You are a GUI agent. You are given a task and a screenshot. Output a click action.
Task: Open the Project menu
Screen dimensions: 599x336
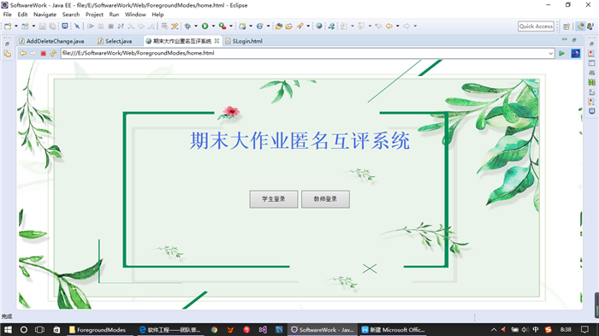94,15
